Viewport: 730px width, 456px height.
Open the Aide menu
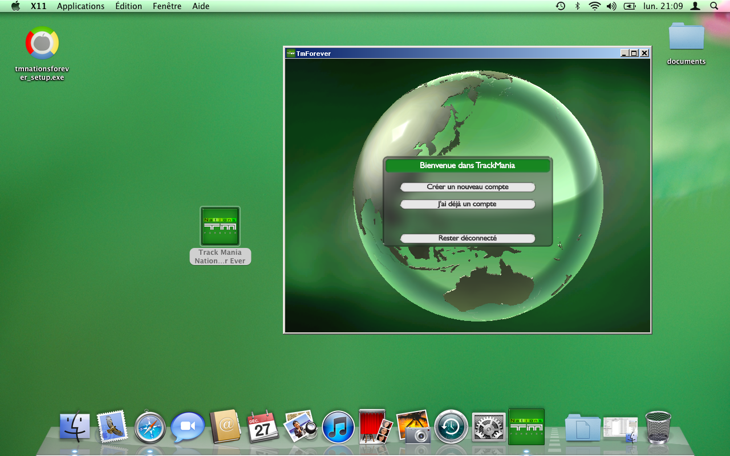201,6
